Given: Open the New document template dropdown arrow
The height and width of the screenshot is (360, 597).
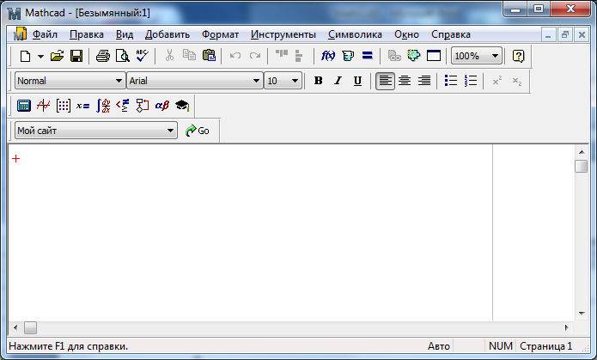Looking at the screenshot, I should (40, 57).
